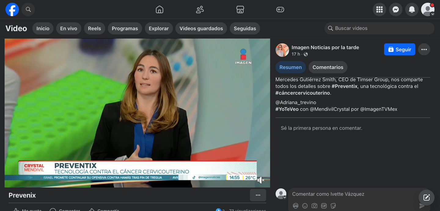Select the Inicio video tab

tap(43, 28)
